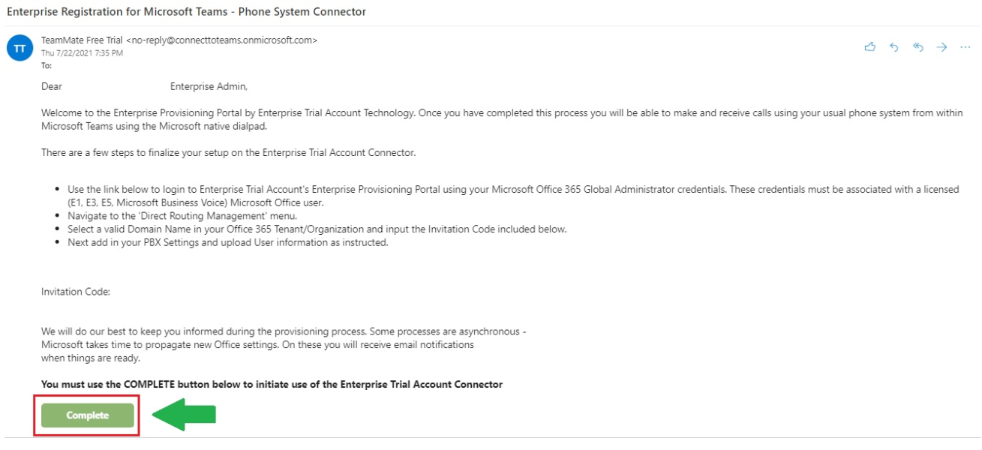This screenshot has height=450, width=982.
Task: Like this email with the thumbs-up icon
Action: (870, 47)
